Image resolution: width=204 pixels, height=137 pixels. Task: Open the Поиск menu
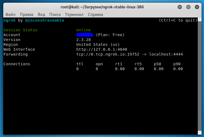point(55,15)
